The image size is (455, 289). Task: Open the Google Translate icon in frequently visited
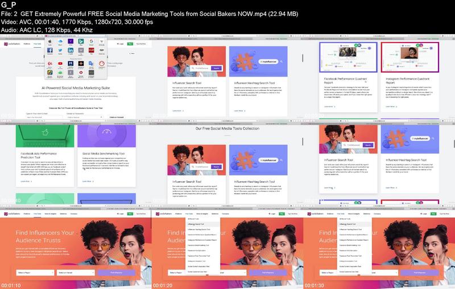coord(91,64)
